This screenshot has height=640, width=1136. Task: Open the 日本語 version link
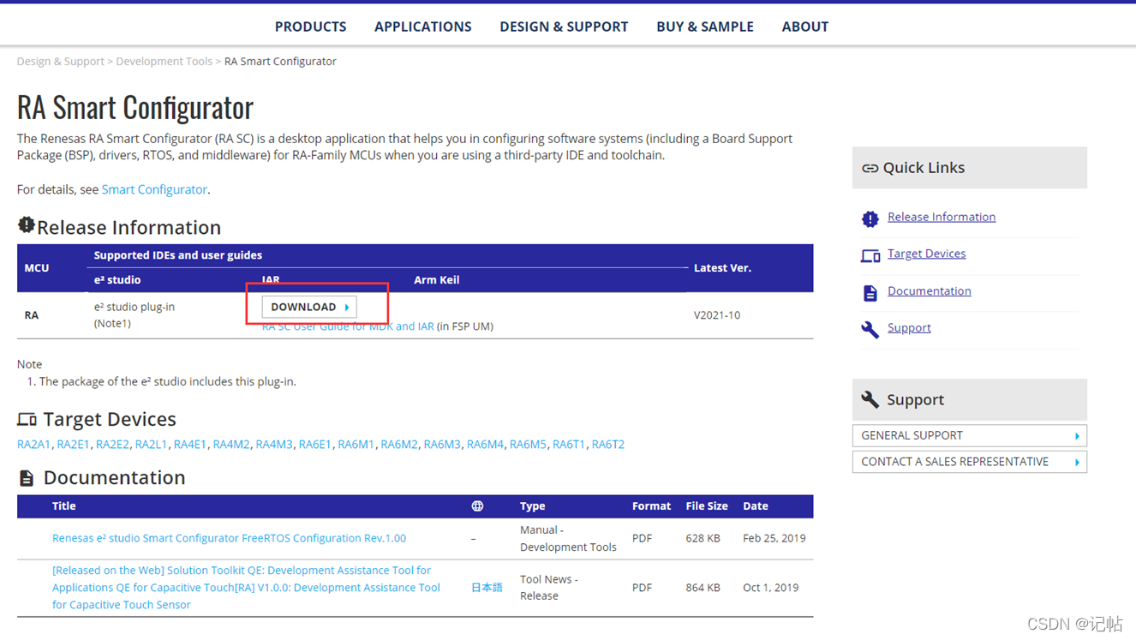487,588
